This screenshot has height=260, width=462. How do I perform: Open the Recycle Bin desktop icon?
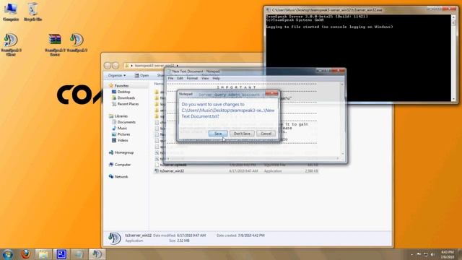[x=32, y=12]
